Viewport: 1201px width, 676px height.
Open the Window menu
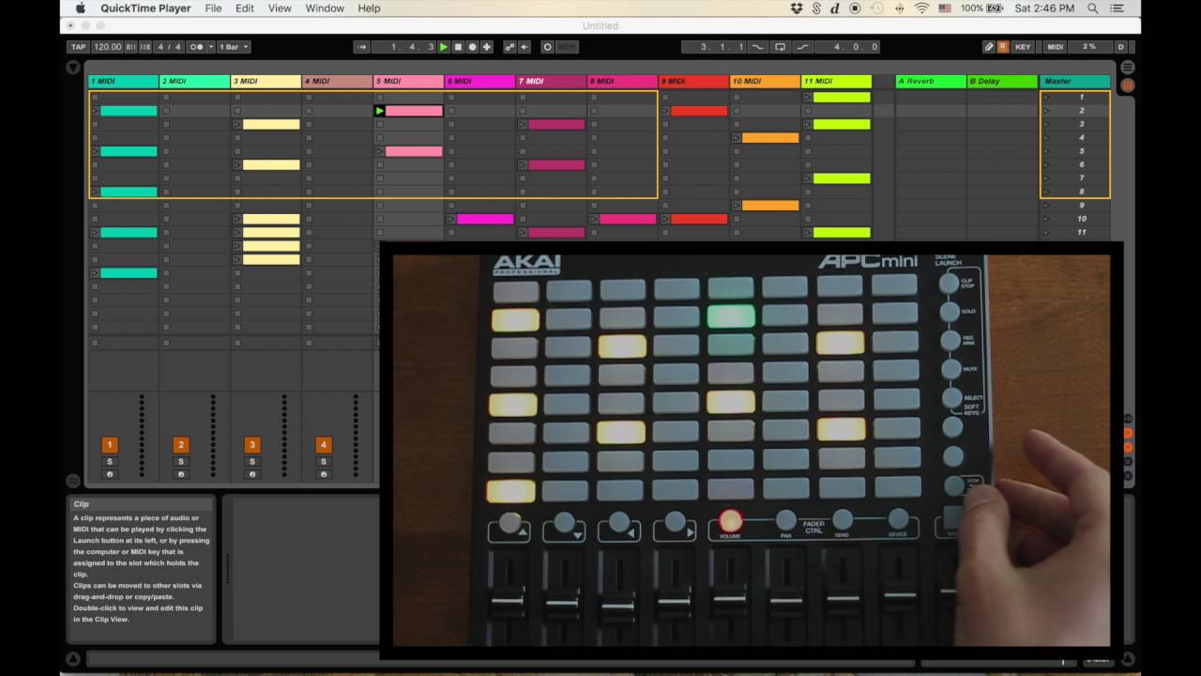click(x=325, y=8)
